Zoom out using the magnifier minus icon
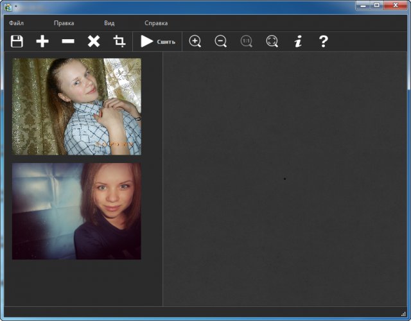Viewport: 411px width, 321px height. coord(221,42)
